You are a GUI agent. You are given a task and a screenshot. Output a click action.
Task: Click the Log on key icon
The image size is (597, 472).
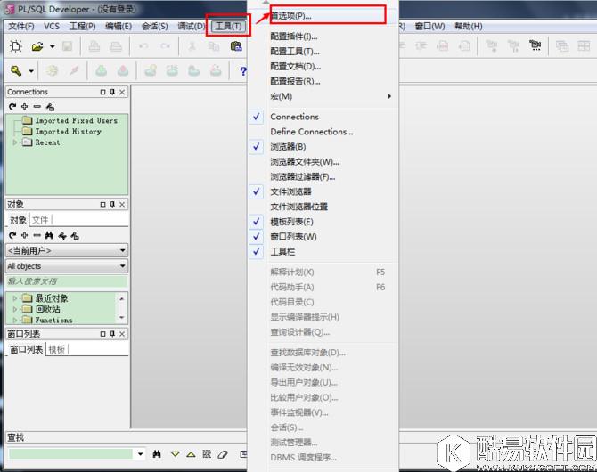[16, 71]
